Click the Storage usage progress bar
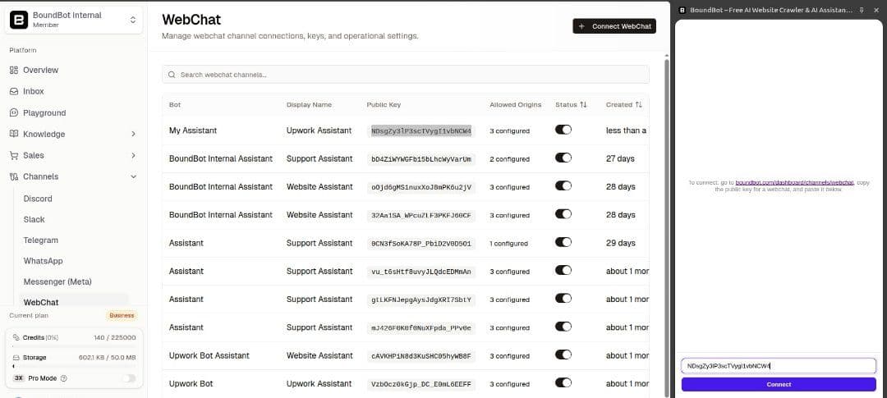 pyautogui.click(x=74, y=366)
